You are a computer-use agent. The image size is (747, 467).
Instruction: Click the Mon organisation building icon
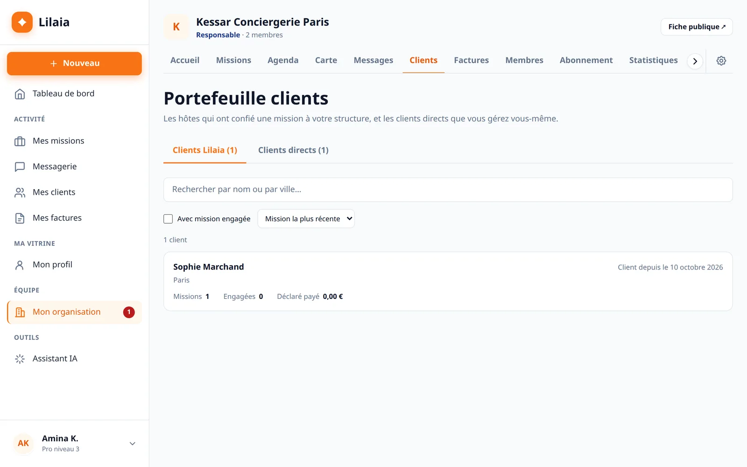(x=20, y=312)
